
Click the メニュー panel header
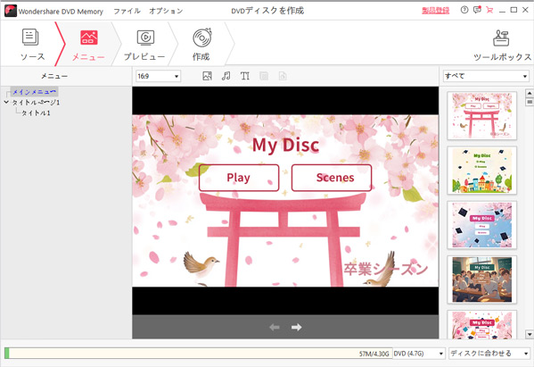54,76
